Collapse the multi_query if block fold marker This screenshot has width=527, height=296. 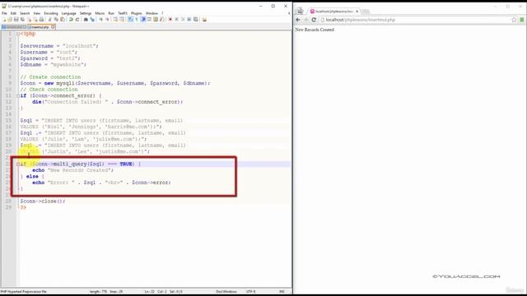(18, 164)
